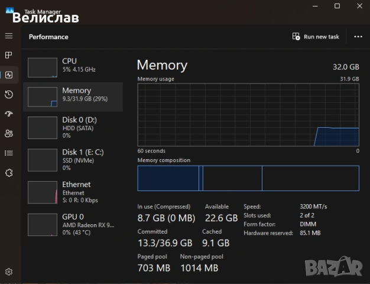The height and width of the screenshot is (284, 370).
Task: Open the App history icon
Action: [9, 95]
